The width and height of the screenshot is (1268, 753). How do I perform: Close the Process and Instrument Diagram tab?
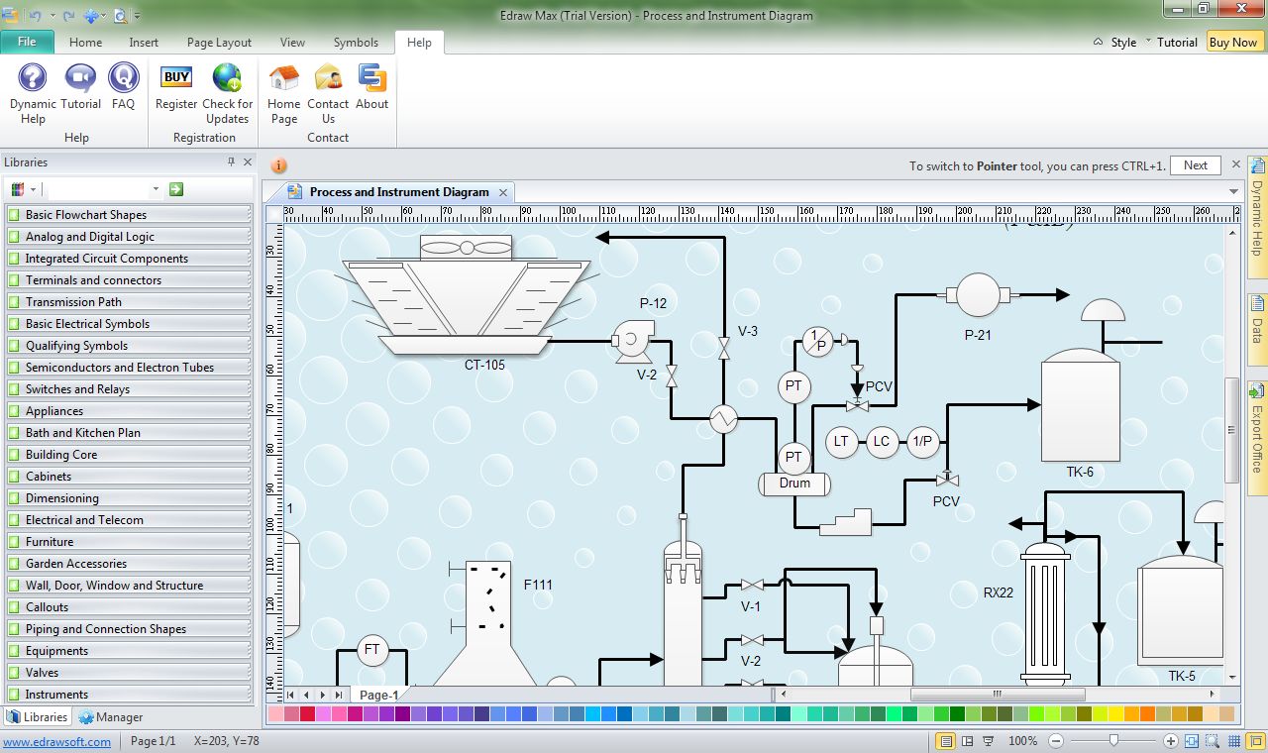(x=503, y=192)
